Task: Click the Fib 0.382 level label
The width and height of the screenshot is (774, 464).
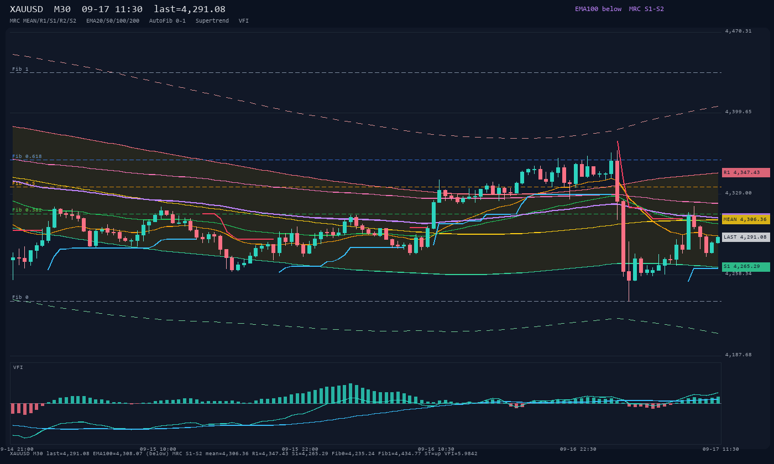Action: click(x=27, y=210)
